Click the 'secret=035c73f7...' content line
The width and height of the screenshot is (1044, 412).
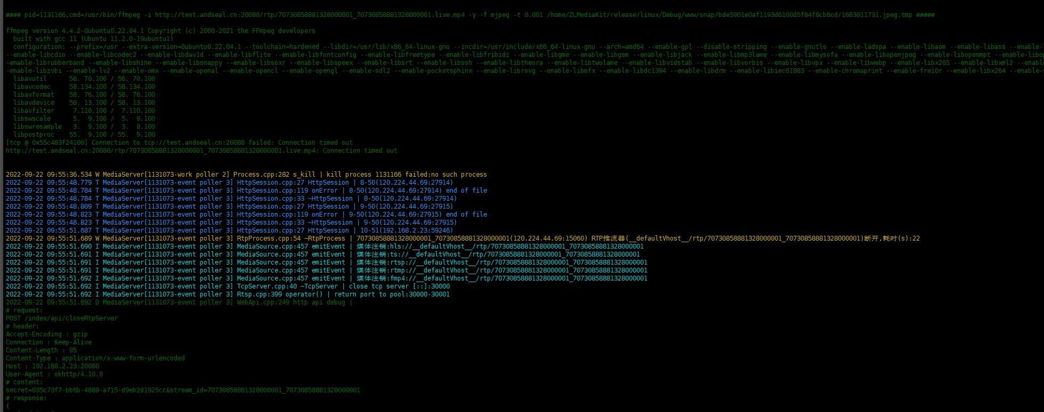click(x=183, y=390)
